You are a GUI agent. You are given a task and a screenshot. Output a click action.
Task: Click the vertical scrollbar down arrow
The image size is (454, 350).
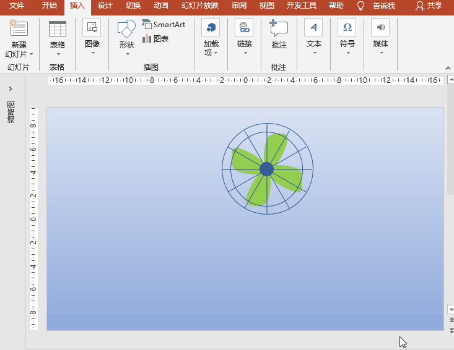(x=451, y=310)
